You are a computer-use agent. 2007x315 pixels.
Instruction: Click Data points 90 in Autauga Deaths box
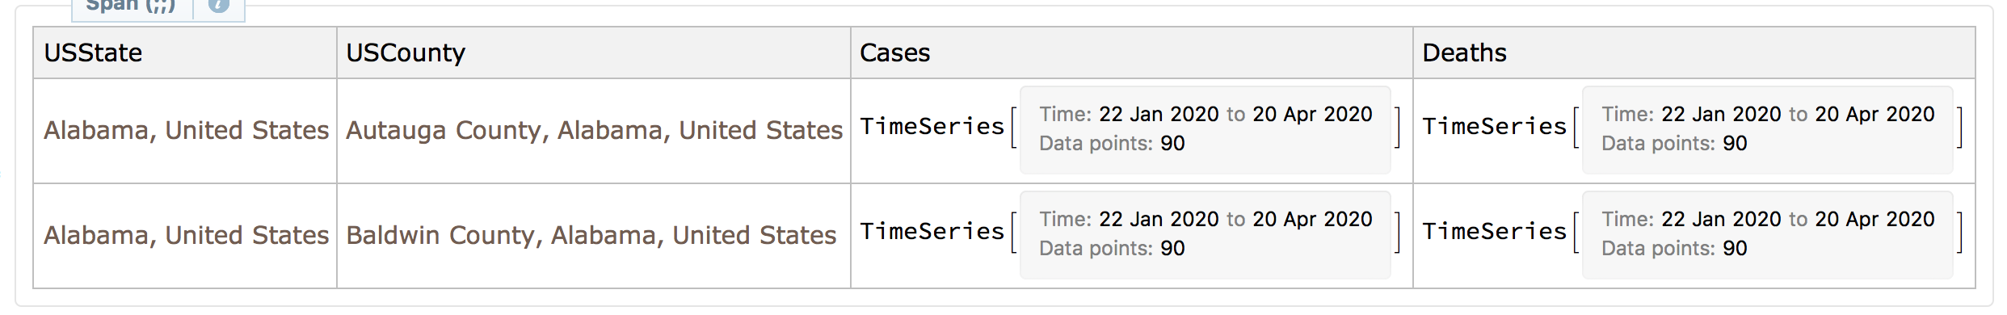pyautogui.click(x=1674, y=144)
